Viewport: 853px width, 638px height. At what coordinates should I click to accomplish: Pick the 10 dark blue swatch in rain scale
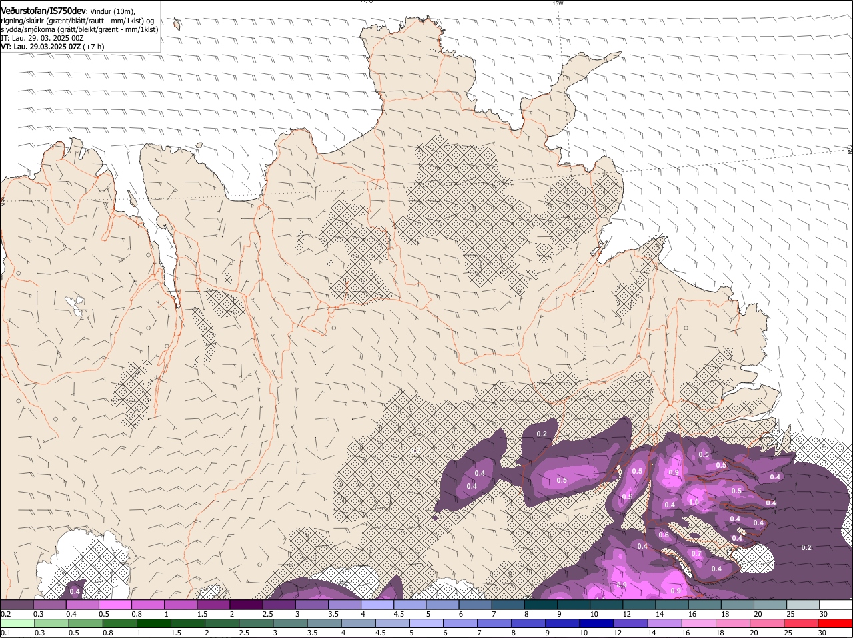tap(597, 623)
